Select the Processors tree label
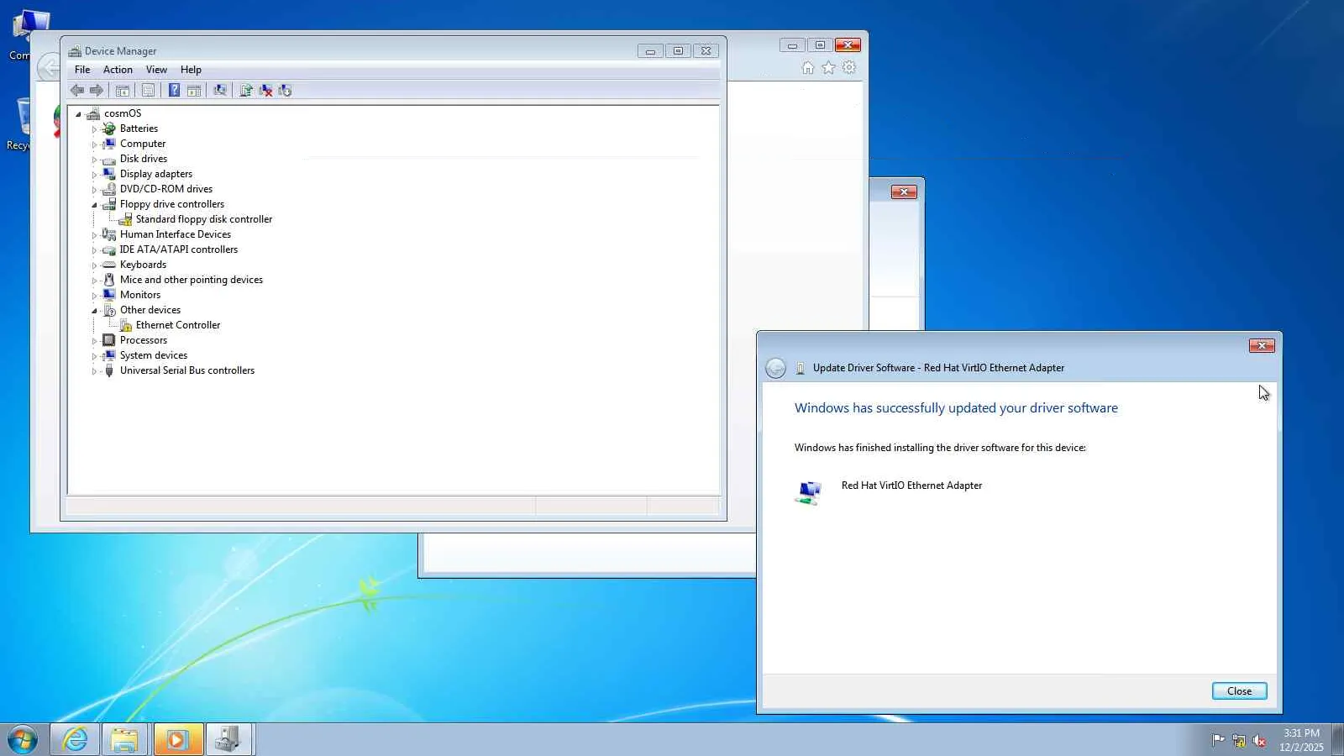This screenshot has height=756, width=1344. pos(144,340)
